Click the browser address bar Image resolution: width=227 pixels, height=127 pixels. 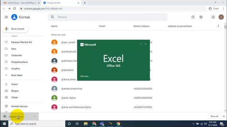(x=112, y=8)
